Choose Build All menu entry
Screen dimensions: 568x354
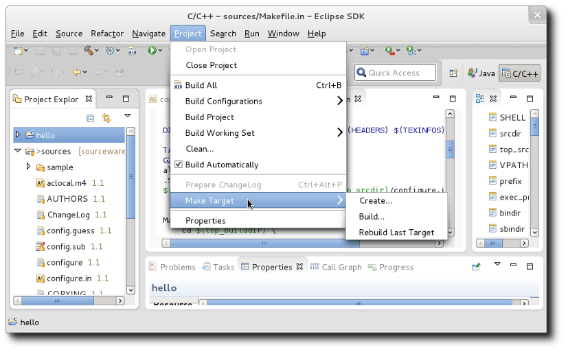click(x=258, y=85)
